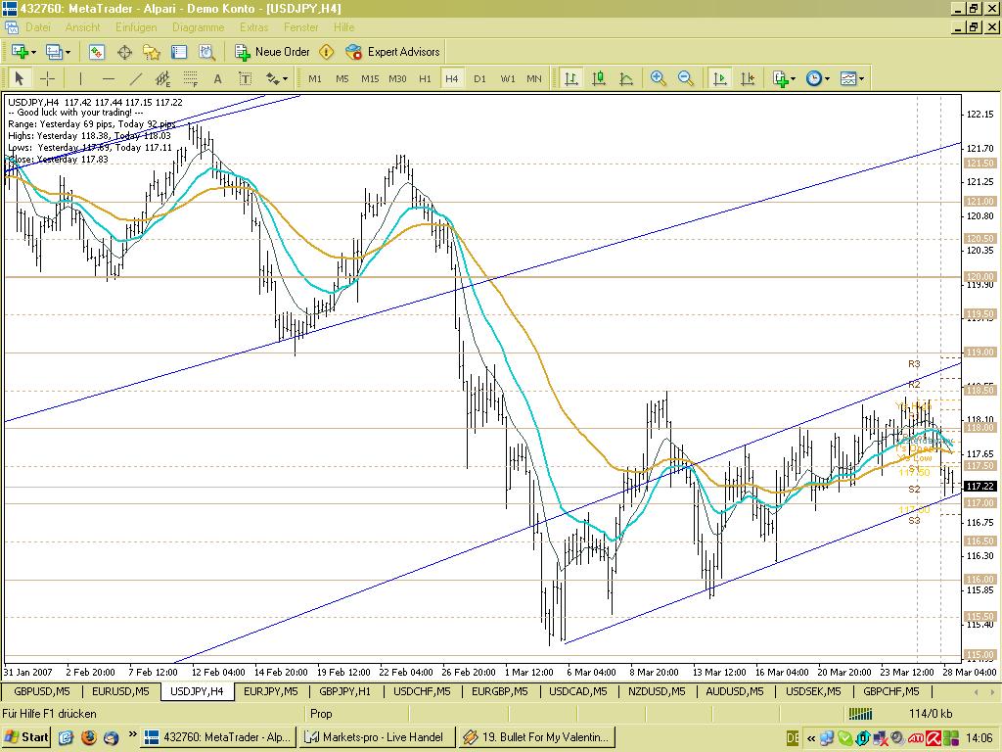Viewport: 1002px width, 752px height.
Task: Select the trendline drawing tool
Action: point(136,78)
